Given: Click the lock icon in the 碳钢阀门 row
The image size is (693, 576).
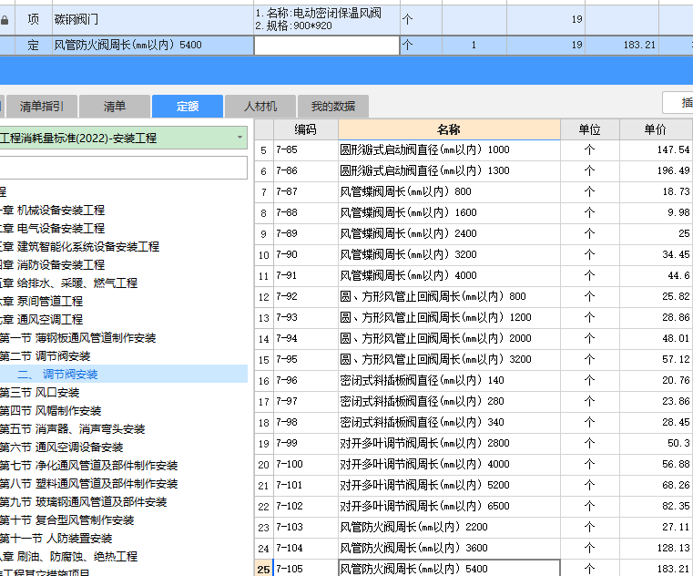Looking at the screenshot, I should [x=5, y=20].
